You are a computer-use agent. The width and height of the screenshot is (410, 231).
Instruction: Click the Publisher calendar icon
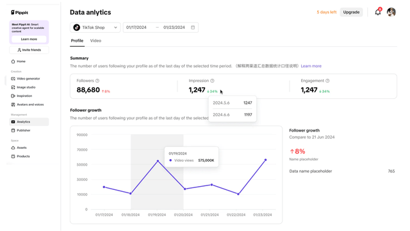coord(13,130)
